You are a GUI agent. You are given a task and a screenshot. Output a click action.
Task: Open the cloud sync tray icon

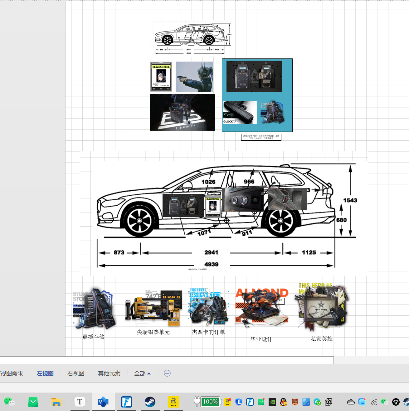click(351, 402)
